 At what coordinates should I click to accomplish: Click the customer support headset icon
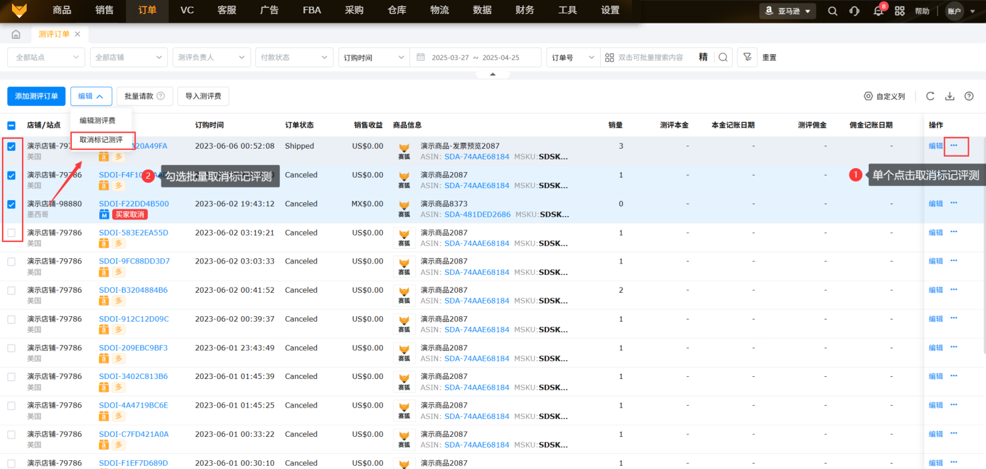click(x=855, y=11)
